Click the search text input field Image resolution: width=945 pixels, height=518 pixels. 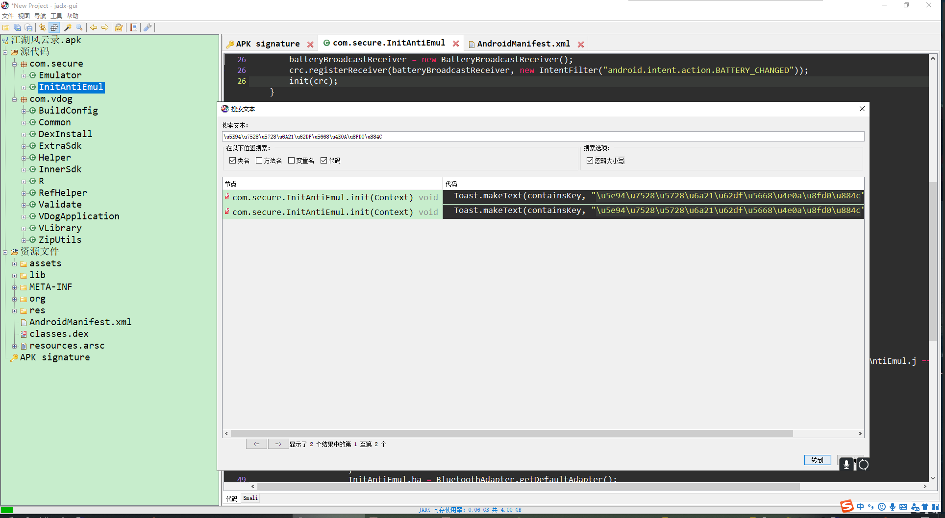[x=543, y=137]
